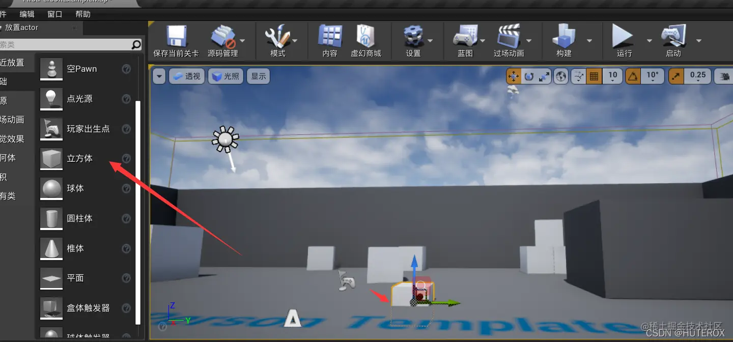The image size is (733, 342).
Task: Toggle scale snapping
Action: 676,76
